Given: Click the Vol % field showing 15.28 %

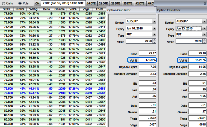Looking at the screenshot, I should tap(197, 60).
